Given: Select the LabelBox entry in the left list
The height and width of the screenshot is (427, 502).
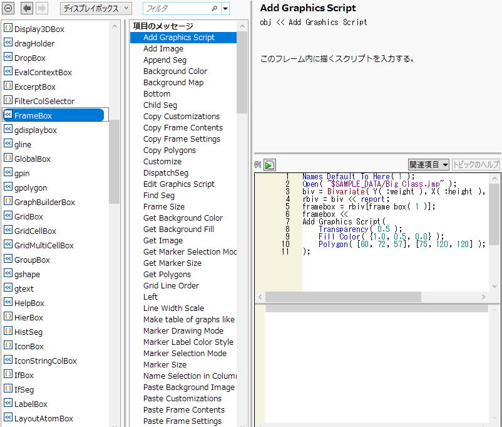Looking at the screenshot, I should tap(31, 404).
